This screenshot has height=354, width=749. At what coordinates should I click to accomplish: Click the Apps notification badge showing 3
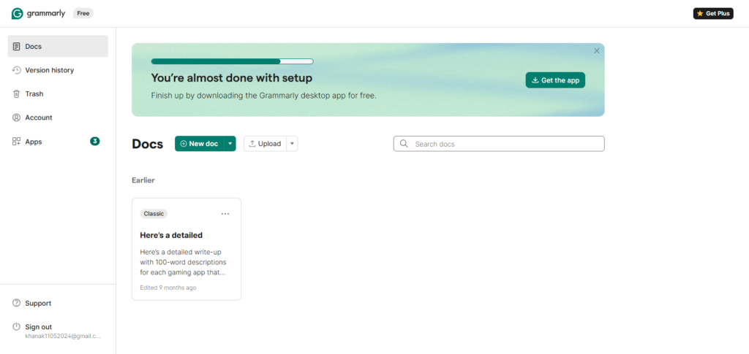click(x=95, y=141)
